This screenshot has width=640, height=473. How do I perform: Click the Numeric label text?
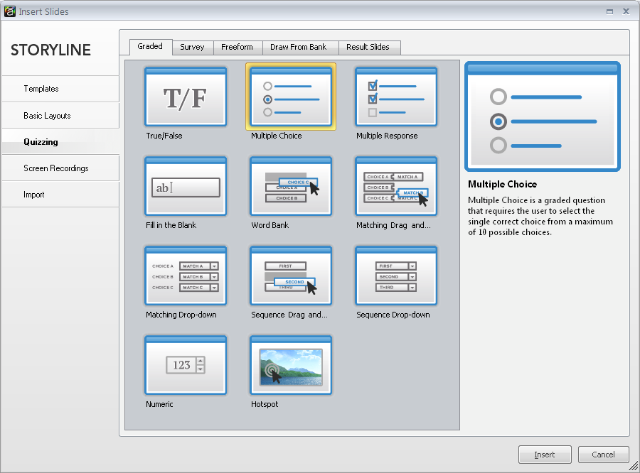click(x=159, y=404)
